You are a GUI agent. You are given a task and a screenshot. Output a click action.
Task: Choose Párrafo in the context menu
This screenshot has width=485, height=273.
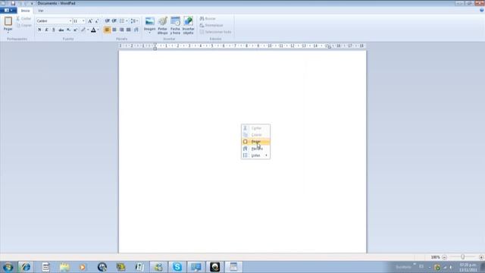pyautogui.click(x=255, y=149)
